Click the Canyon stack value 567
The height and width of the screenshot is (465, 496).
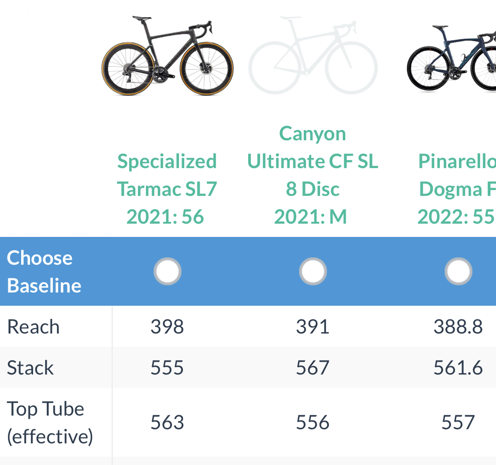[x=313, y=368]
